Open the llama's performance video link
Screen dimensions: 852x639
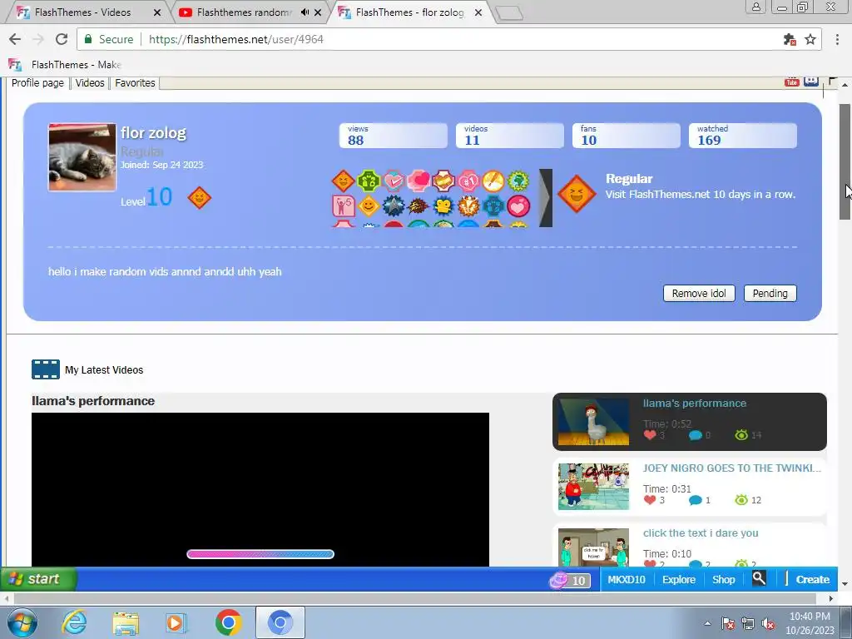point(695,404)
